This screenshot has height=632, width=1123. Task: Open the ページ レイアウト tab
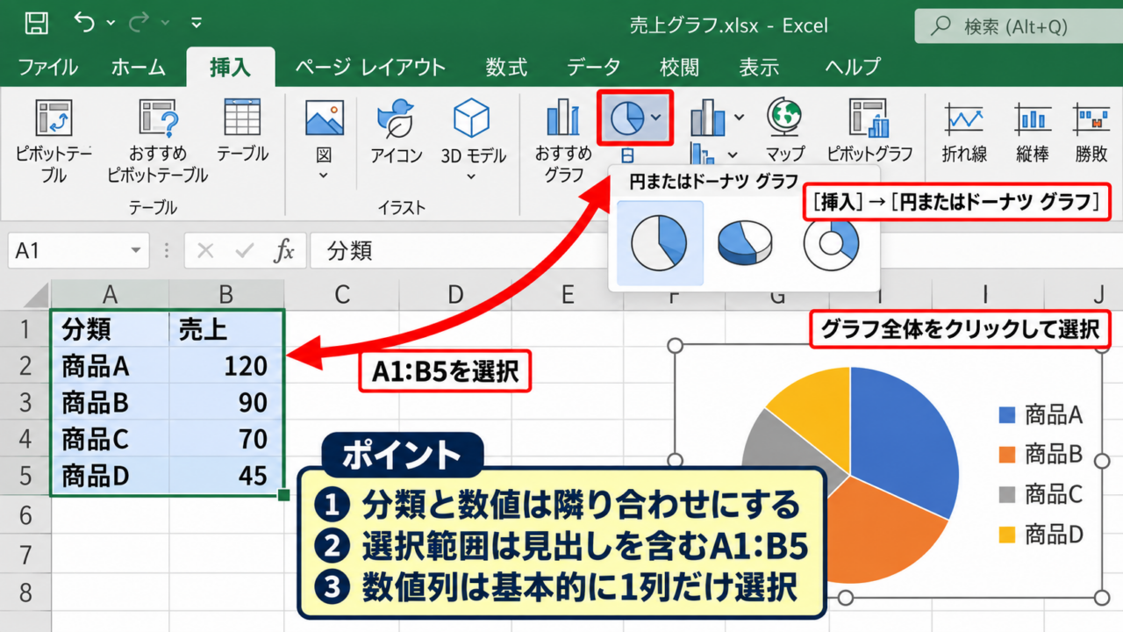(370, 68)
